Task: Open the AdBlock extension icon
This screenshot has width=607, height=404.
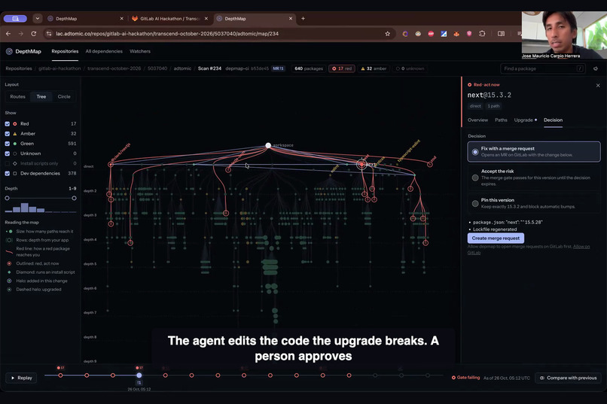Action: pyautogui.click(x=431, y=34)
